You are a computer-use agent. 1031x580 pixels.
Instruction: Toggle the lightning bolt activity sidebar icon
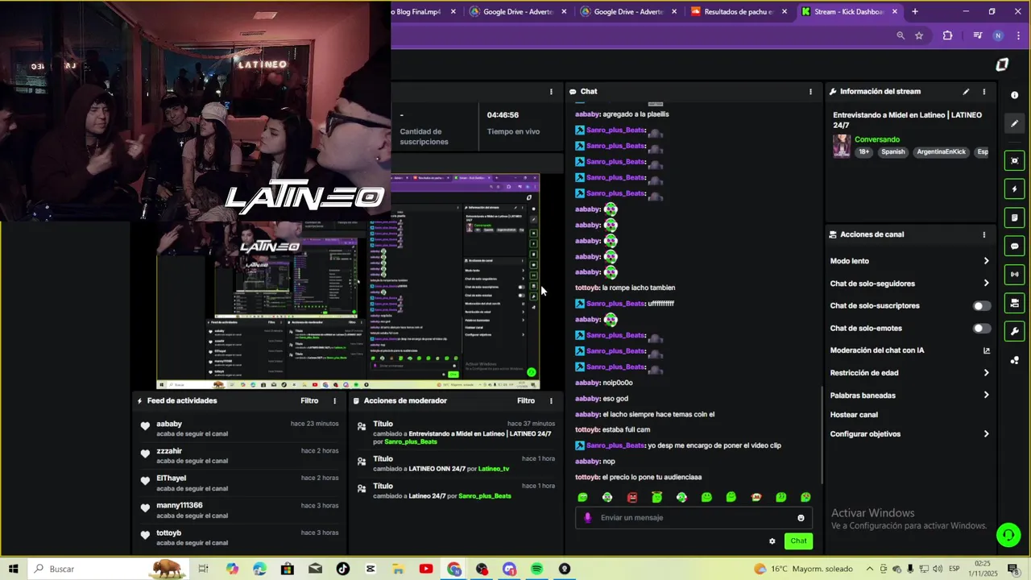(x=1014, y=189)
